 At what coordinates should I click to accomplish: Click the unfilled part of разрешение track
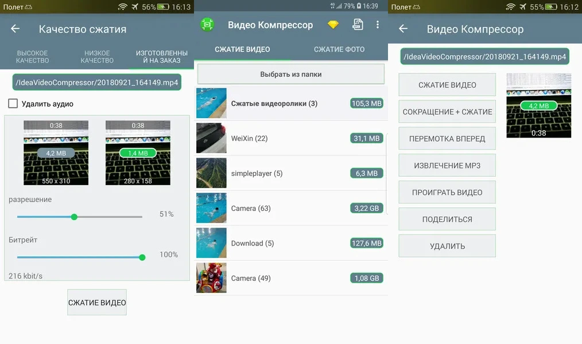tap(108, 217)
